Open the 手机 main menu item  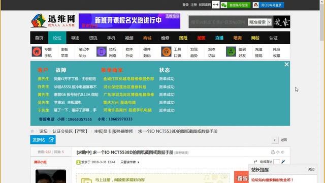coord(111,38)
